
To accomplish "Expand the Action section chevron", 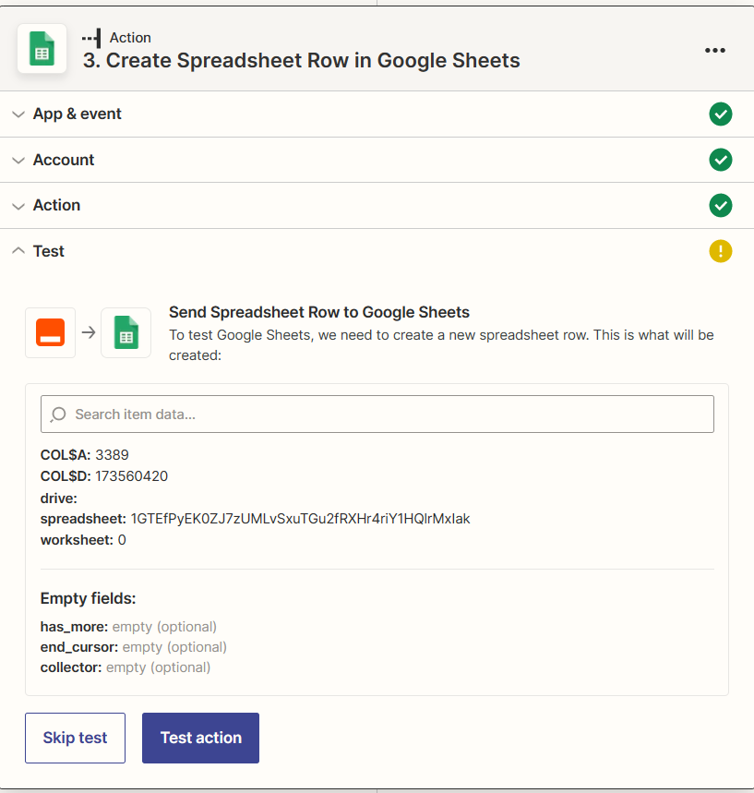I will point(18,205).
